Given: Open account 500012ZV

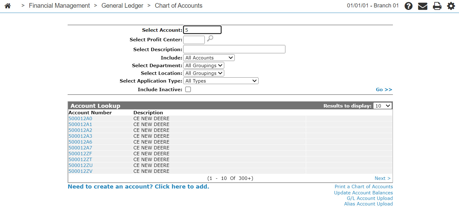Looking at the screenshot, I should [81, 171].
